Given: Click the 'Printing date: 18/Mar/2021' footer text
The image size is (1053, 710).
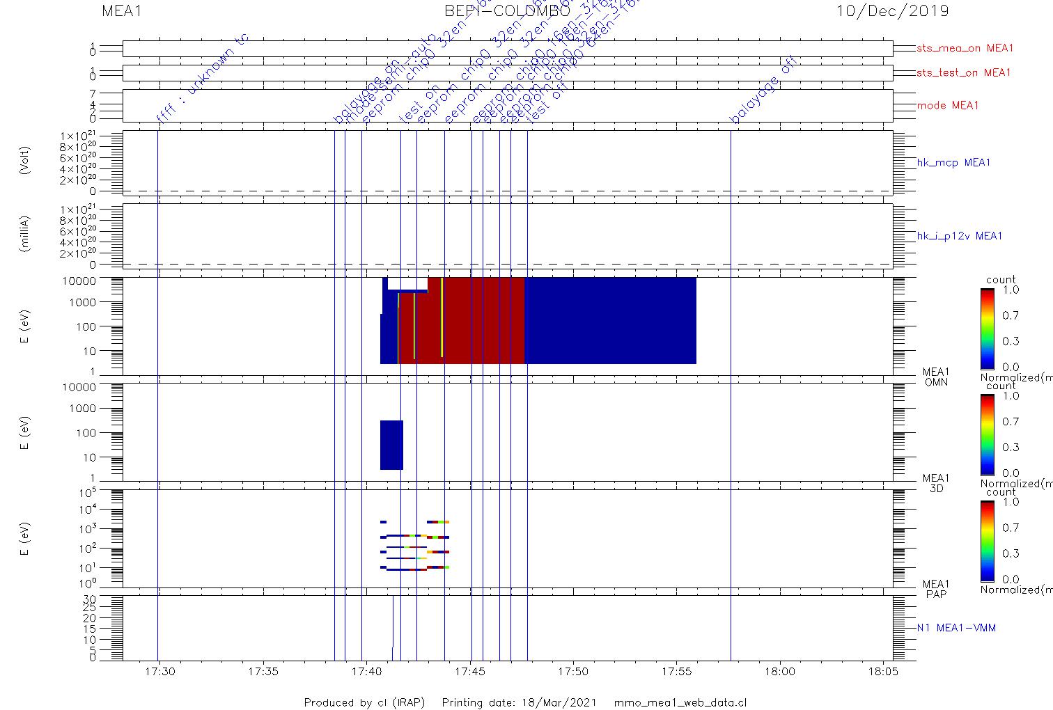Looking at the screenshot, I should click(x=519, y=703).
